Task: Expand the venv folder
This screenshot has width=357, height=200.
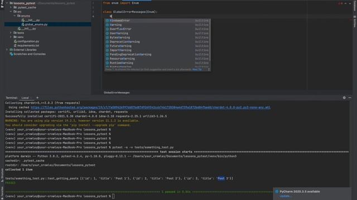Action: point(11,37)
